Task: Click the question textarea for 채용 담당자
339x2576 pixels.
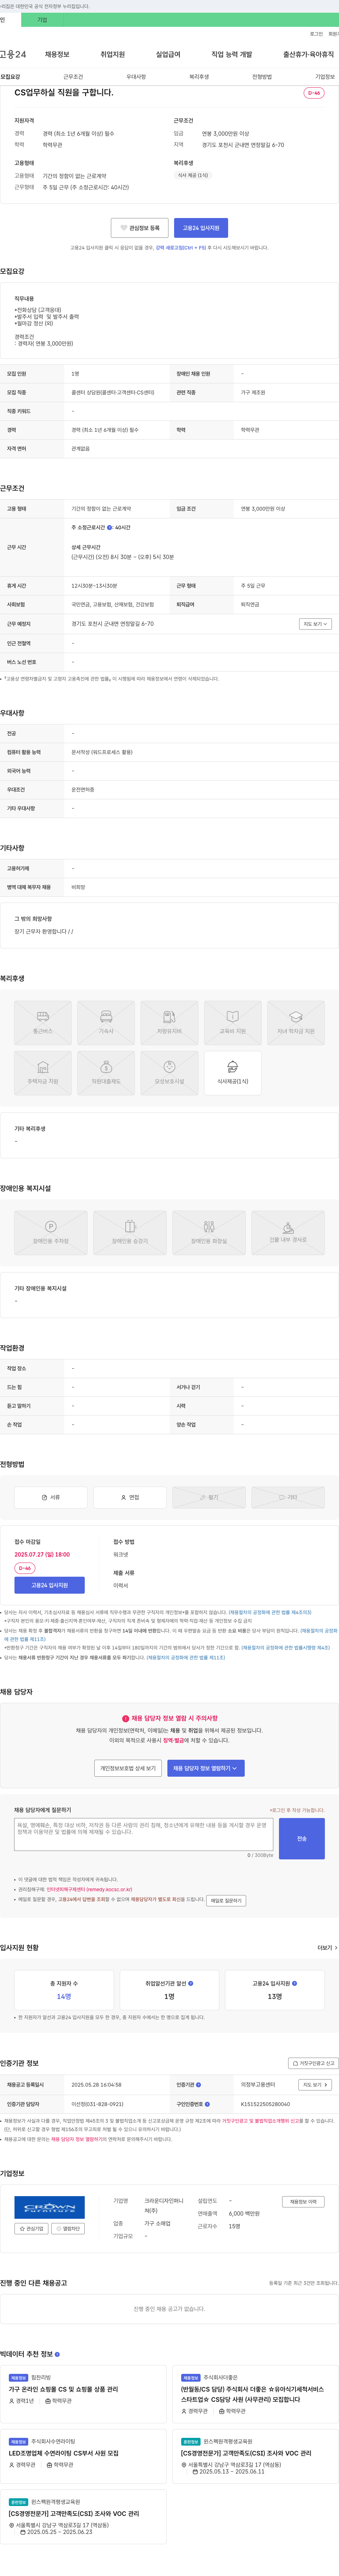Action: 144,1834
